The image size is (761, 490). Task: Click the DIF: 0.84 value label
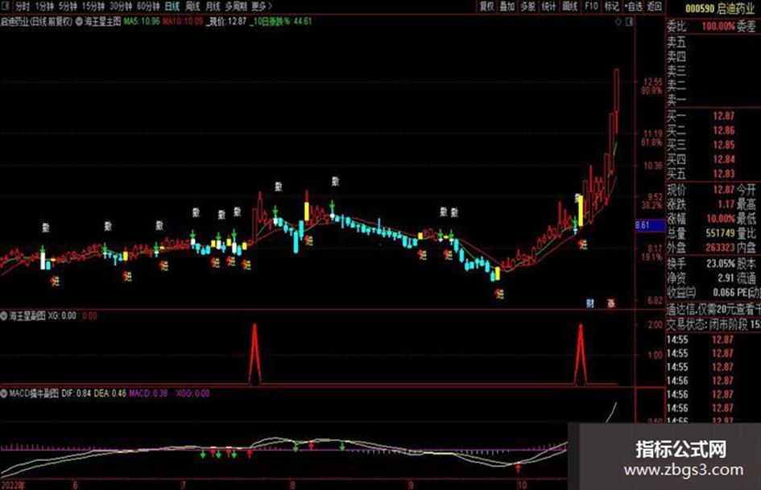coord(77,393)
